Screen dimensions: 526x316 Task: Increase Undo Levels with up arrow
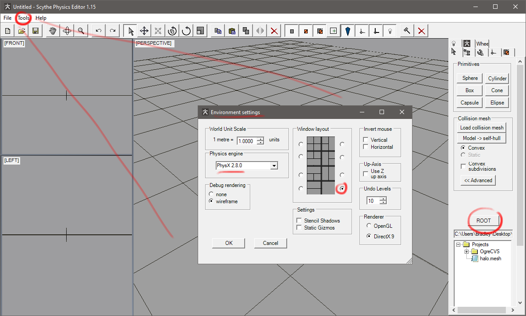click(x=384, y=199)
